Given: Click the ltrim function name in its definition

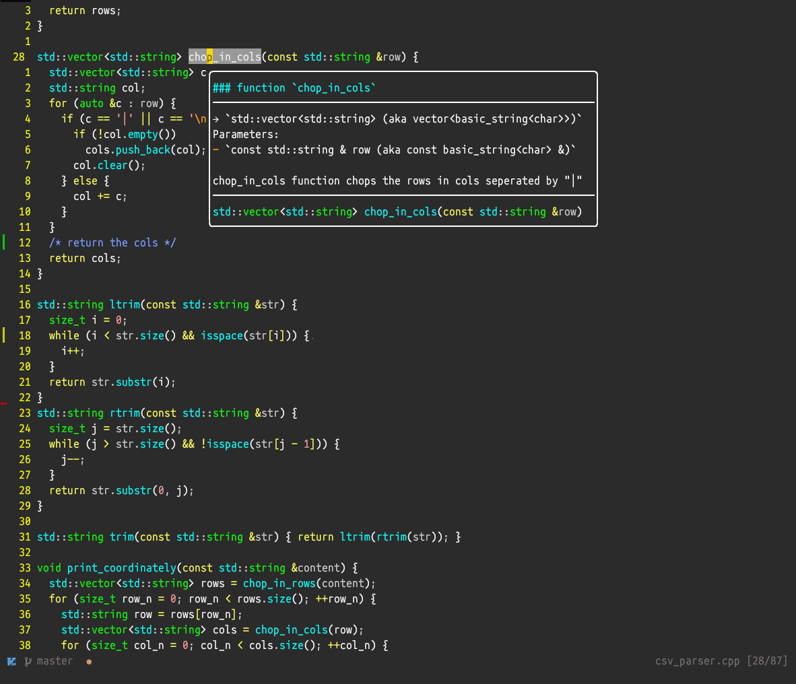Looking at the screenshot, I should (x=125, y=304).
